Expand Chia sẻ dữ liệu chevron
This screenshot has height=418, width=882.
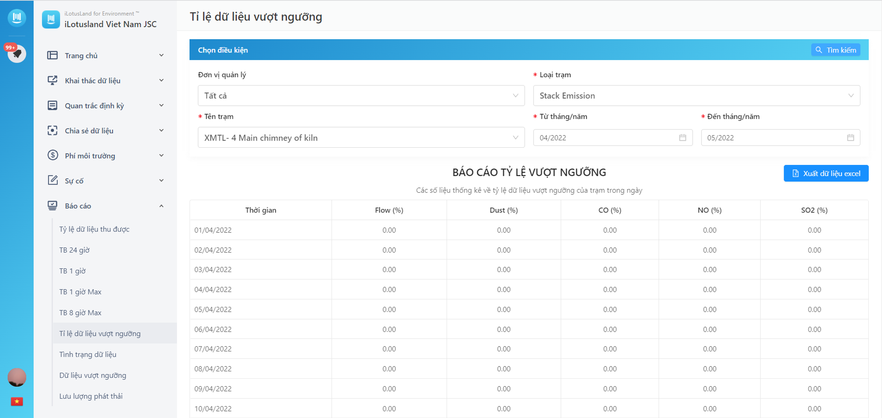coord(161,131)
